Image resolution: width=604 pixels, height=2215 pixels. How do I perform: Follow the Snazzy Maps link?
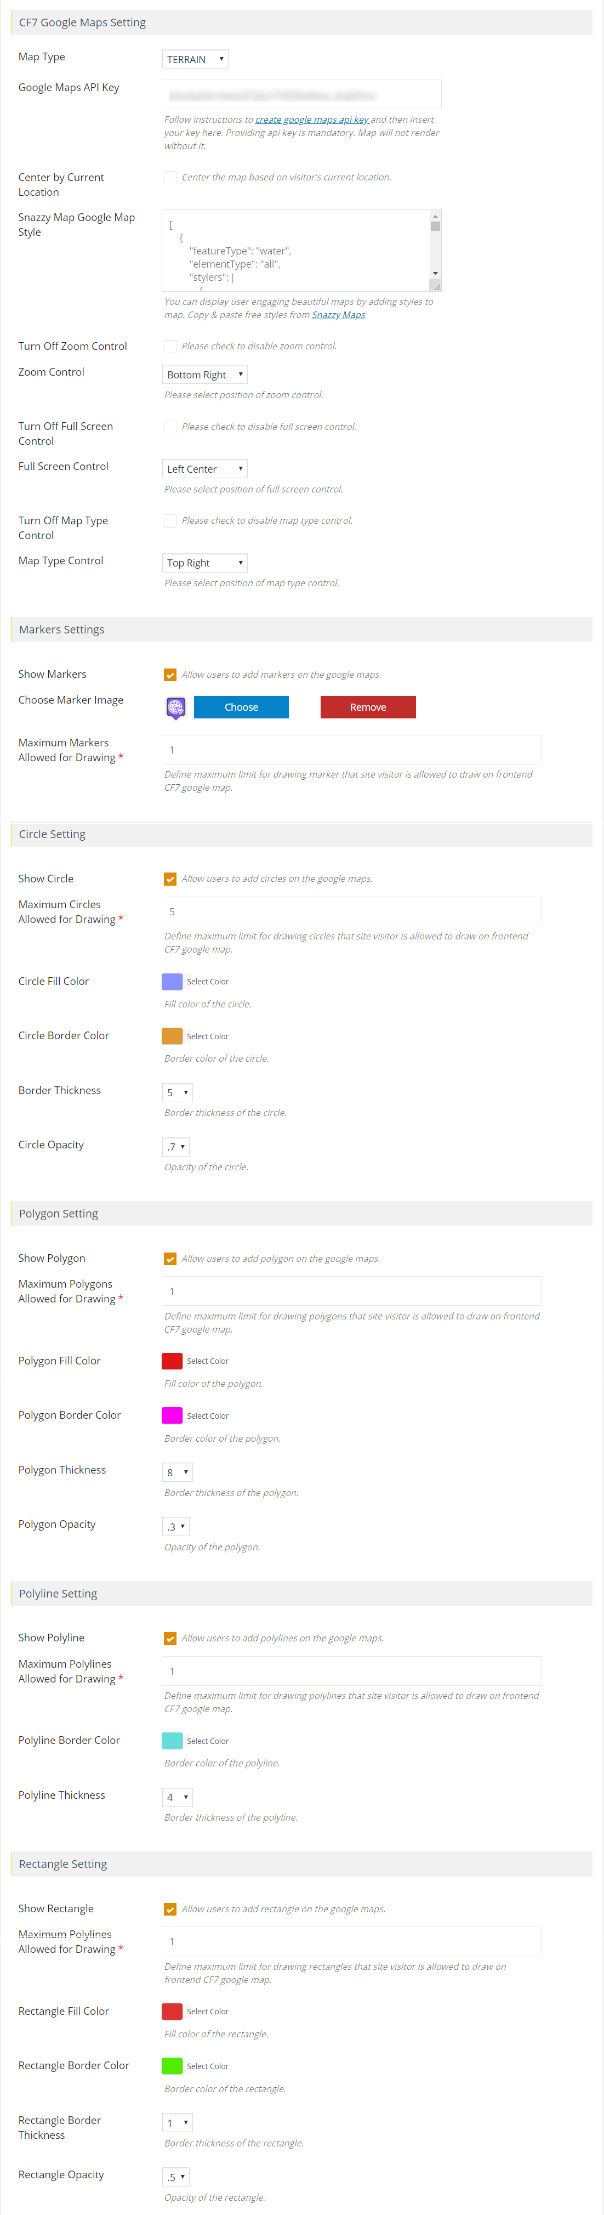[x=339, y=315]
